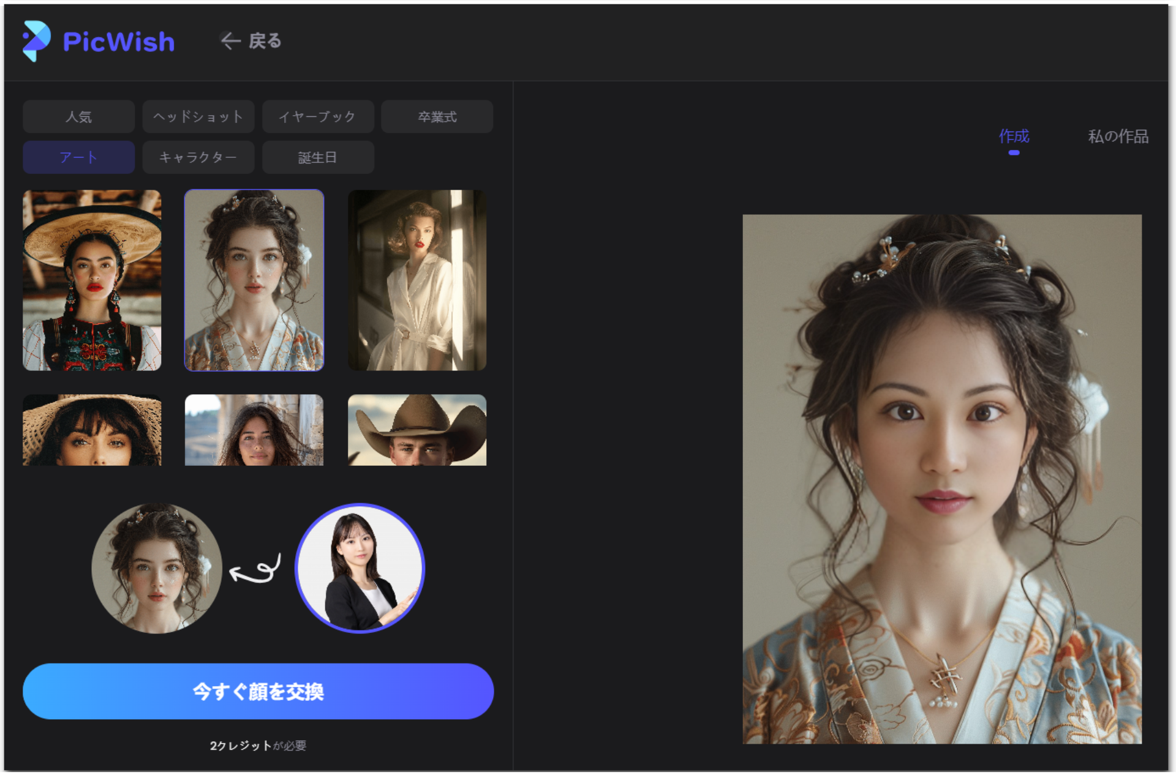Viewport: 1176px width, 778px height.
Task: Select the ヘッドショット category tab
Action: (x=198, y=117)
